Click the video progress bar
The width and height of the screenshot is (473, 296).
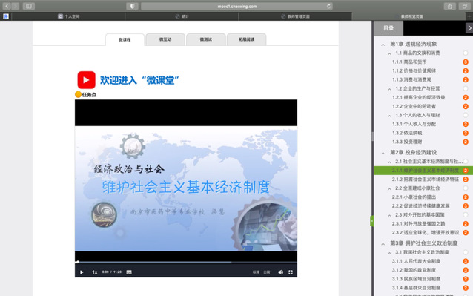pos(186,262)
